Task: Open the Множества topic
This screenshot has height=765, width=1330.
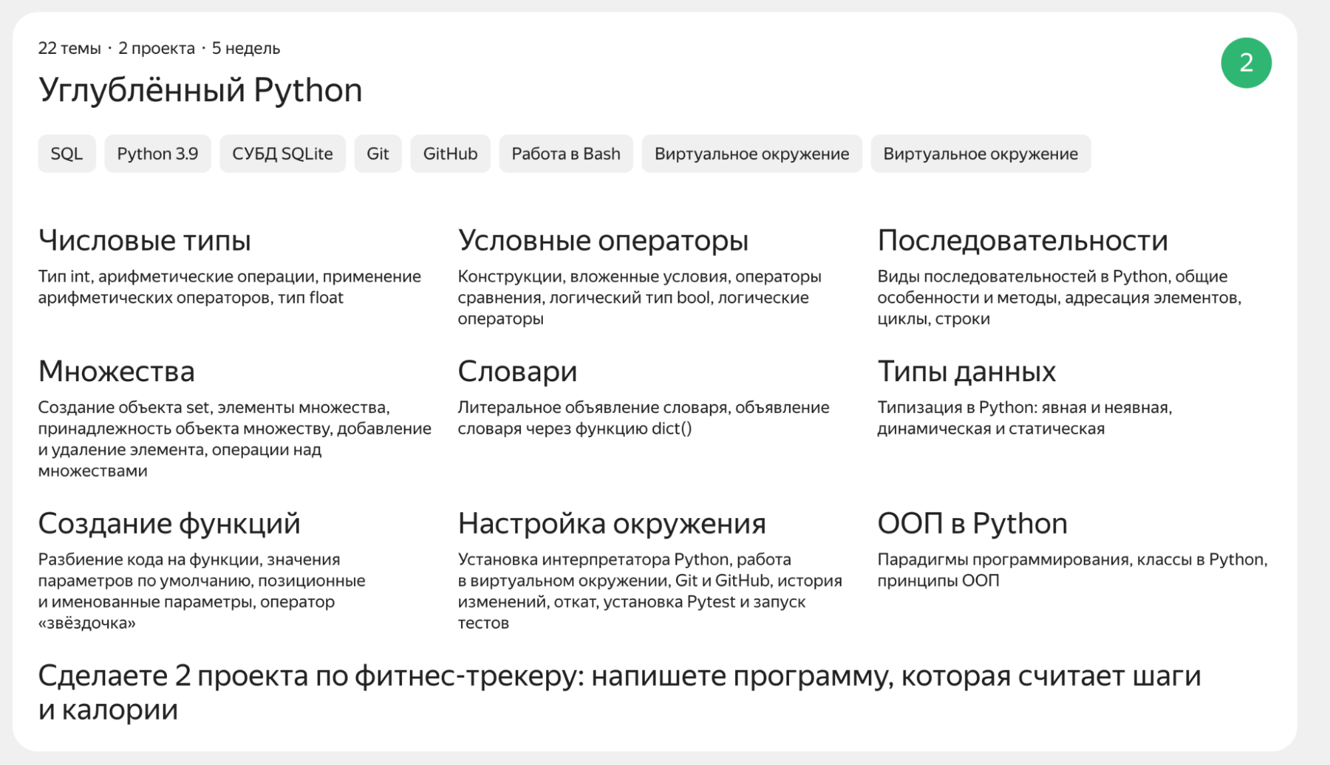Action: pyautogui.click(x=116, y=371)
